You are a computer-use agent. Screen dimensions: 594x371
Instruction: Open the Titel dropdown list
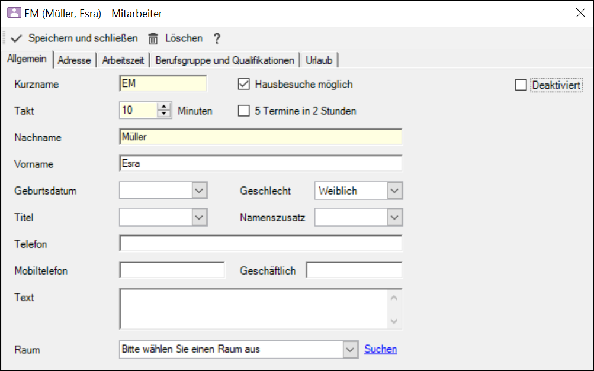coord(200,217)
